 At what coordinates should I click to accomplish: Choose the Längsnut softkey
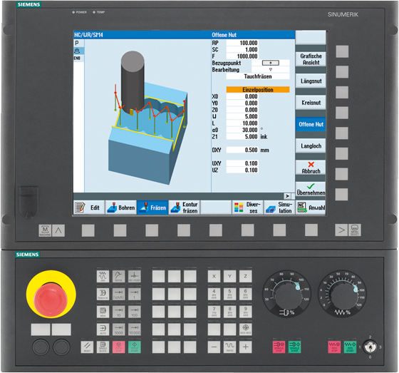tap(311, 81)
